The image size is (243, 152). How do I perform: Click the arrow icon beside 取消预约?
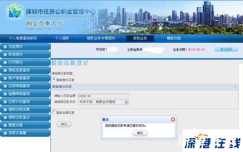pos(5,55)
